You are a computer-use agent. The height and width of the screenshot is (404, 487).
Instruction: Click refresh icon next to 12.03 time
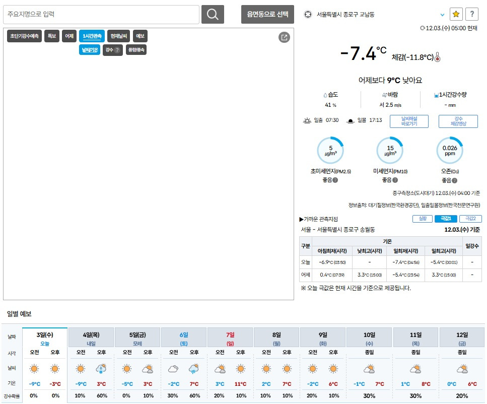pos(423,28)
